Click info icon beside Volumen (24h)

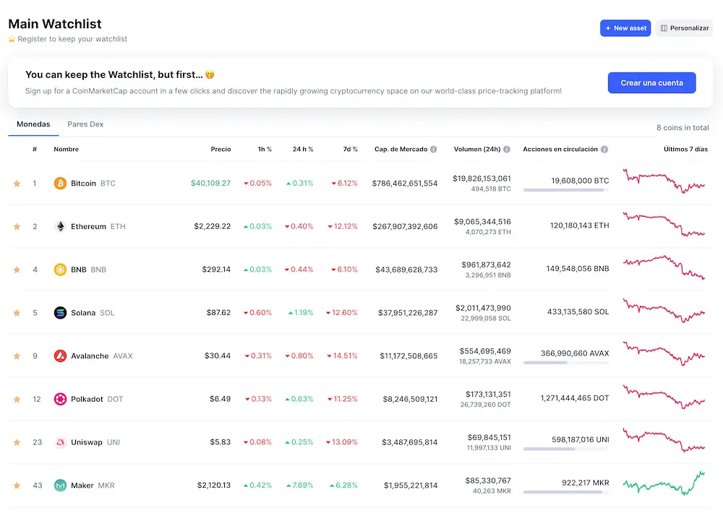pos(507,150)
